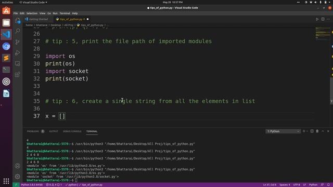Open Chromium browser from the dock

tap(6, 46)
